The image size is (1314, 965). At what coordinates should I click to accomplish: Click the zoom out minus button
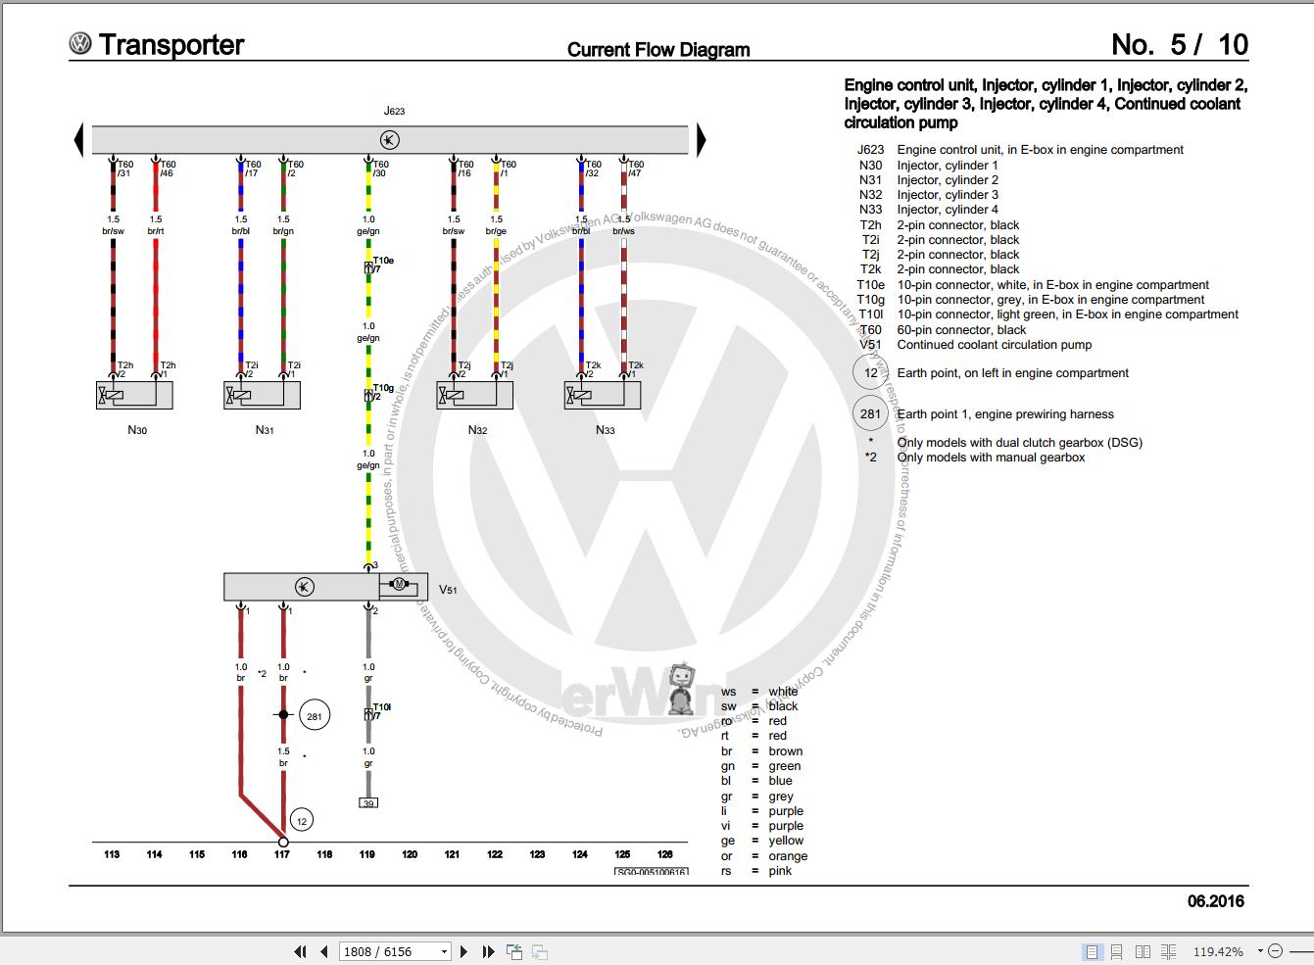coord(1275,951)
